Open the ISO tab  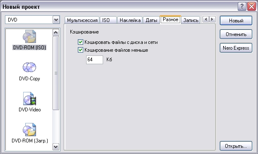click(x=108, y=20)
